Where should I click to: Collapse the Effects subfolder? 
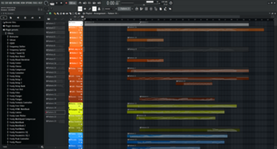10,33
